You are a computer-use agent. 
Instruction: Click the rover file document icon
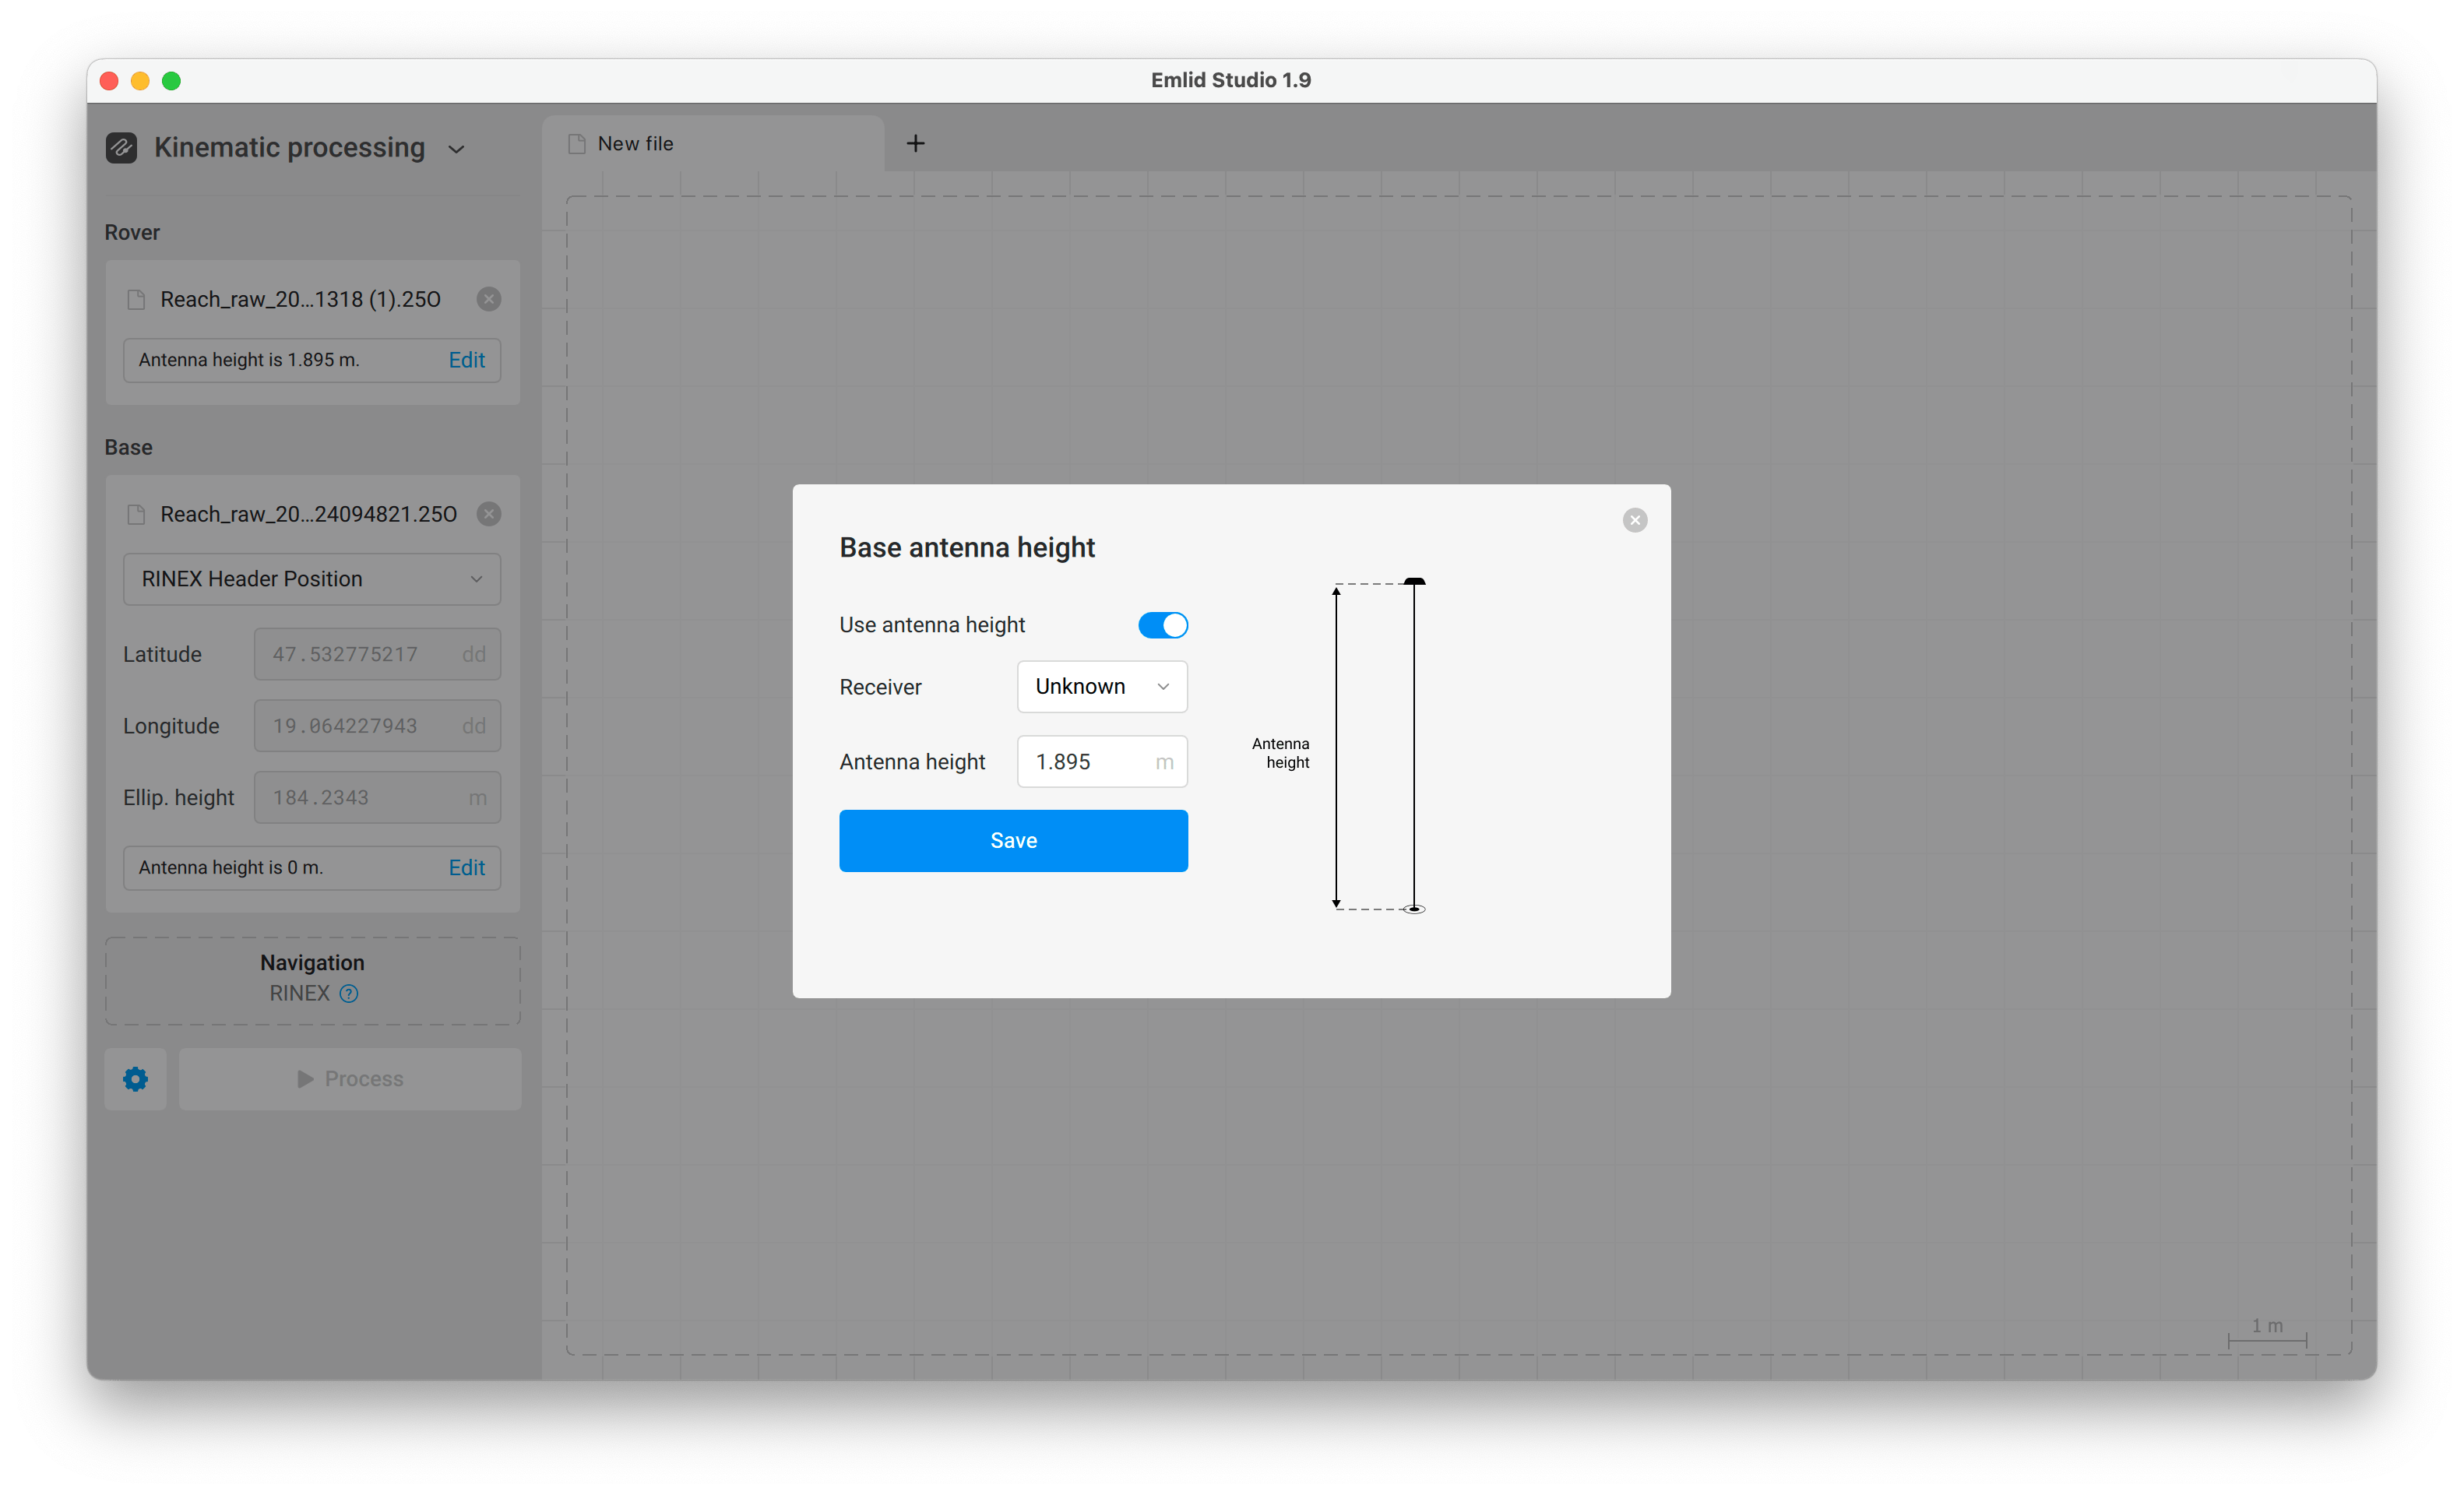pos(136,300)
